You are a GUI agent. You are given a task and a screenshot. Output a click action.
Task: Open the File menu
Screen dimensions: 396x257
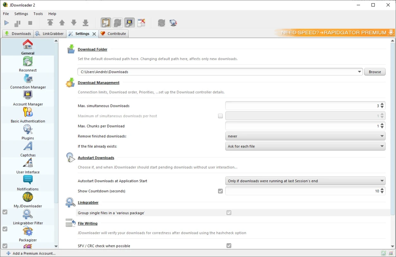(x=6, y=14)
